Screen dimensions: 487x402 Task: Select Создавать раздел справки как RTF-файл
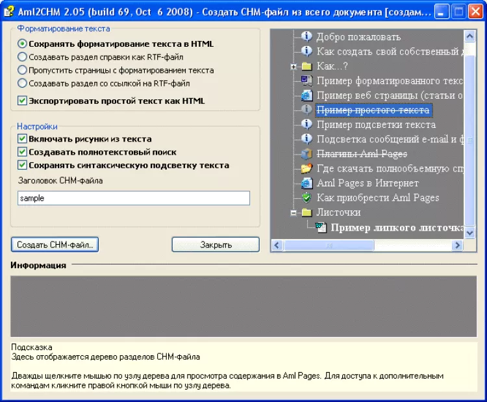22,57
